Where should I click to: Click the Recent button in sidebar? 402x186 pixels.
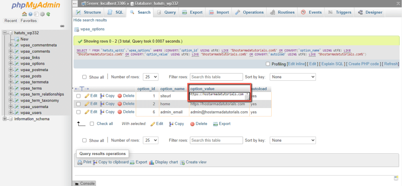point(10,21)
